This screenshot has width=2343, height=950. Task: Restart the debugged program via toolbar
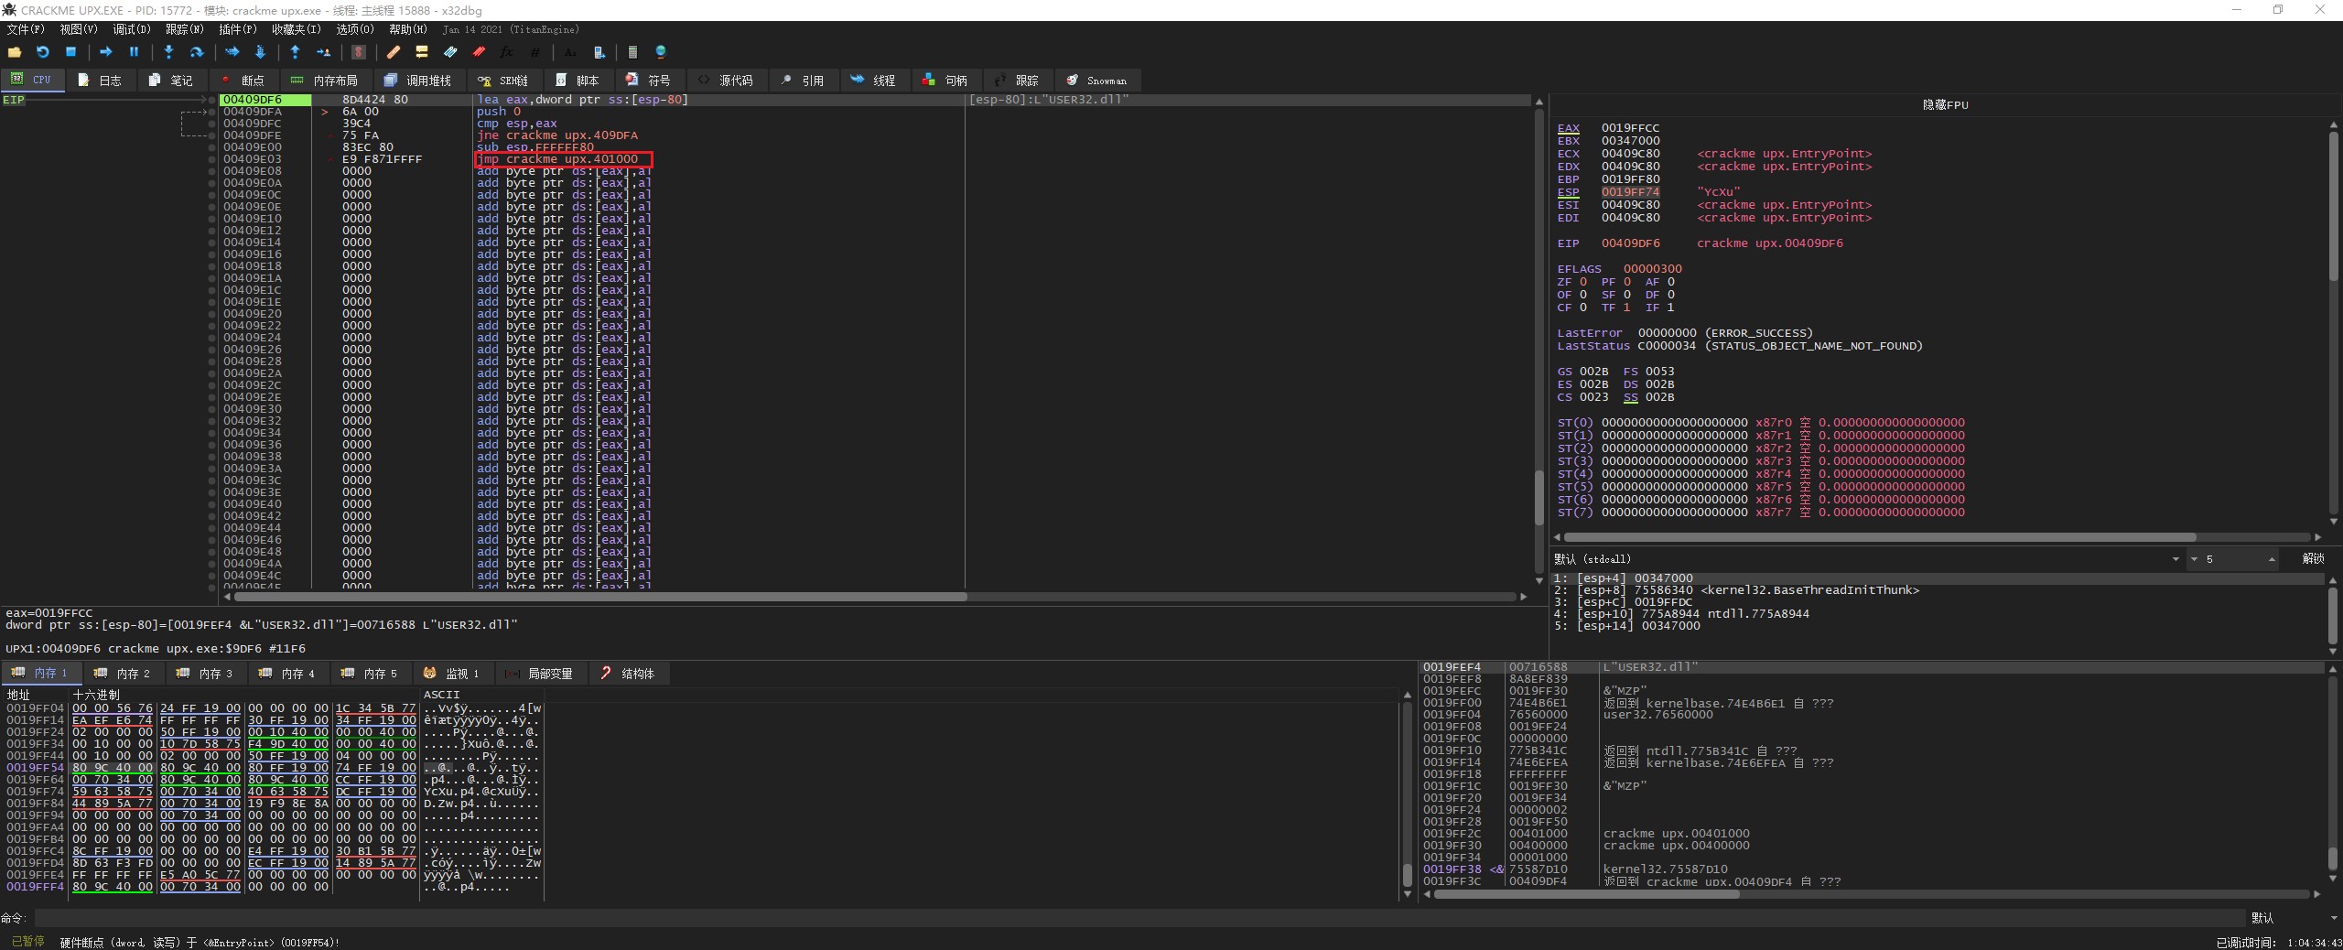pyautogui.click(x=42, y=52)
